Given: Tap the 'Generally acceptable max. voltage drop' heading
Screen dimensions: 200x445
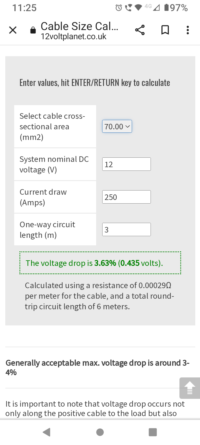Looking at the screenshot, I should tap(97, 367).
